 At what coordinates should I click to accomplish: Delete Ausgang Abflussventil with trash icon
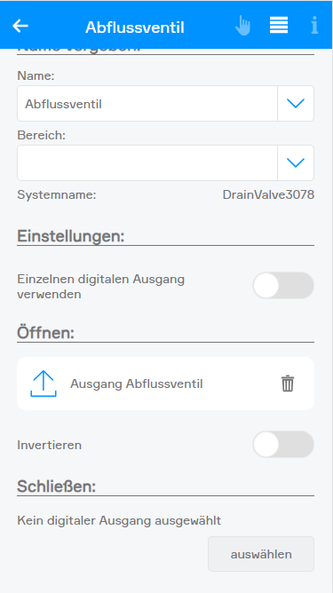coord(288,383)
